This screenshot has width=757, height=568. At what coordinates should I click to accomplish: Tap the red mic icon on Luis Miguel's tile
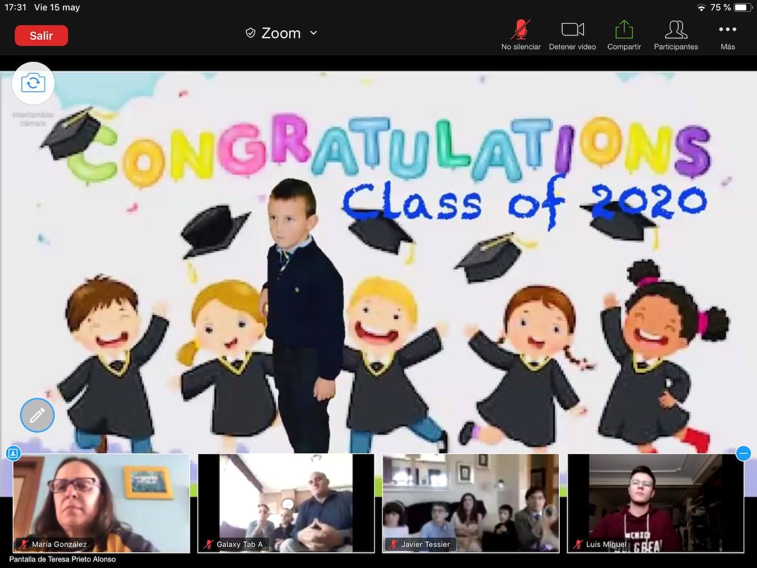coord(577,544)
